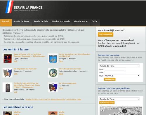Image resolution: width=146 pixels, height=115 pixels.
Task: Expand the Pays FRANCE dropdown
Action: tap(122, 76)
